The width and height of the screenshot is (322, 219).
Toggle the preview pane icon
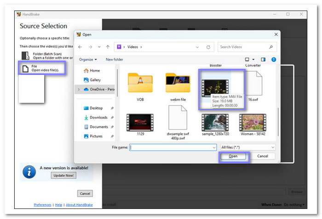coord(263,60)
